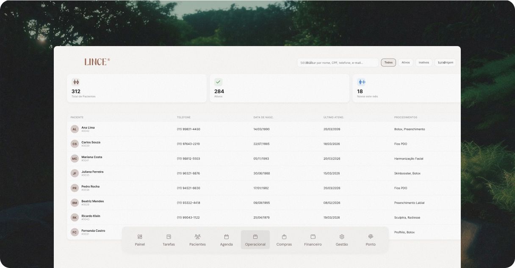
Task: Select the Todos filter
Action: [x=388, y=63]
